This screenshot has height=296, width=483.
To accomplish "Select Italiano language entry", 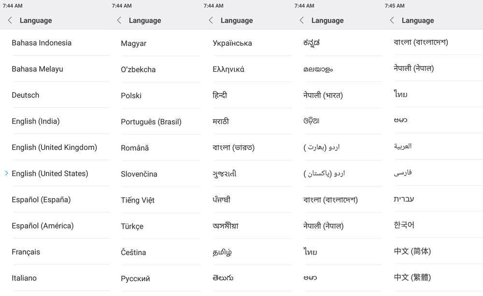I will point(24,278).
